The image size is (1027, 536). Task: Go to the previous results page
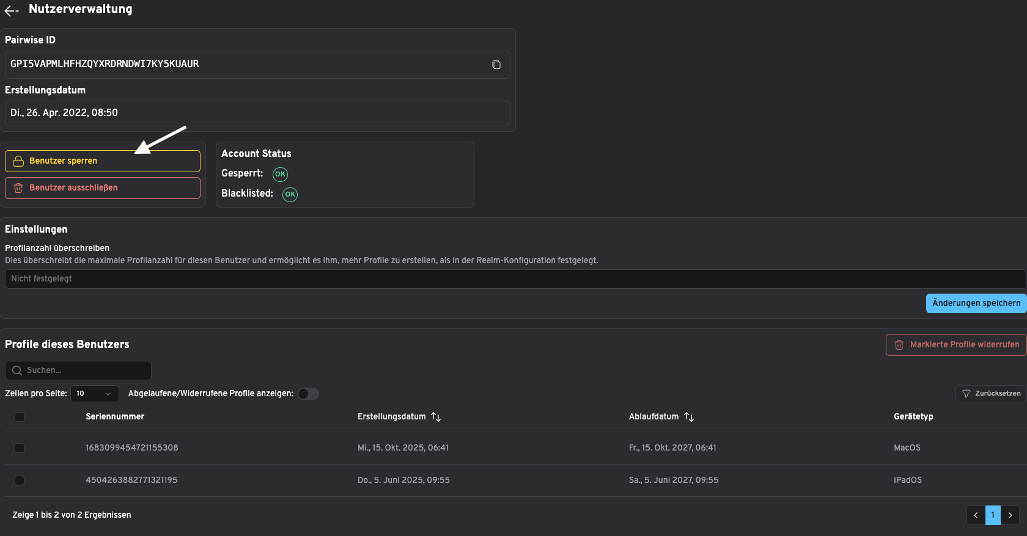pos(976,515)
